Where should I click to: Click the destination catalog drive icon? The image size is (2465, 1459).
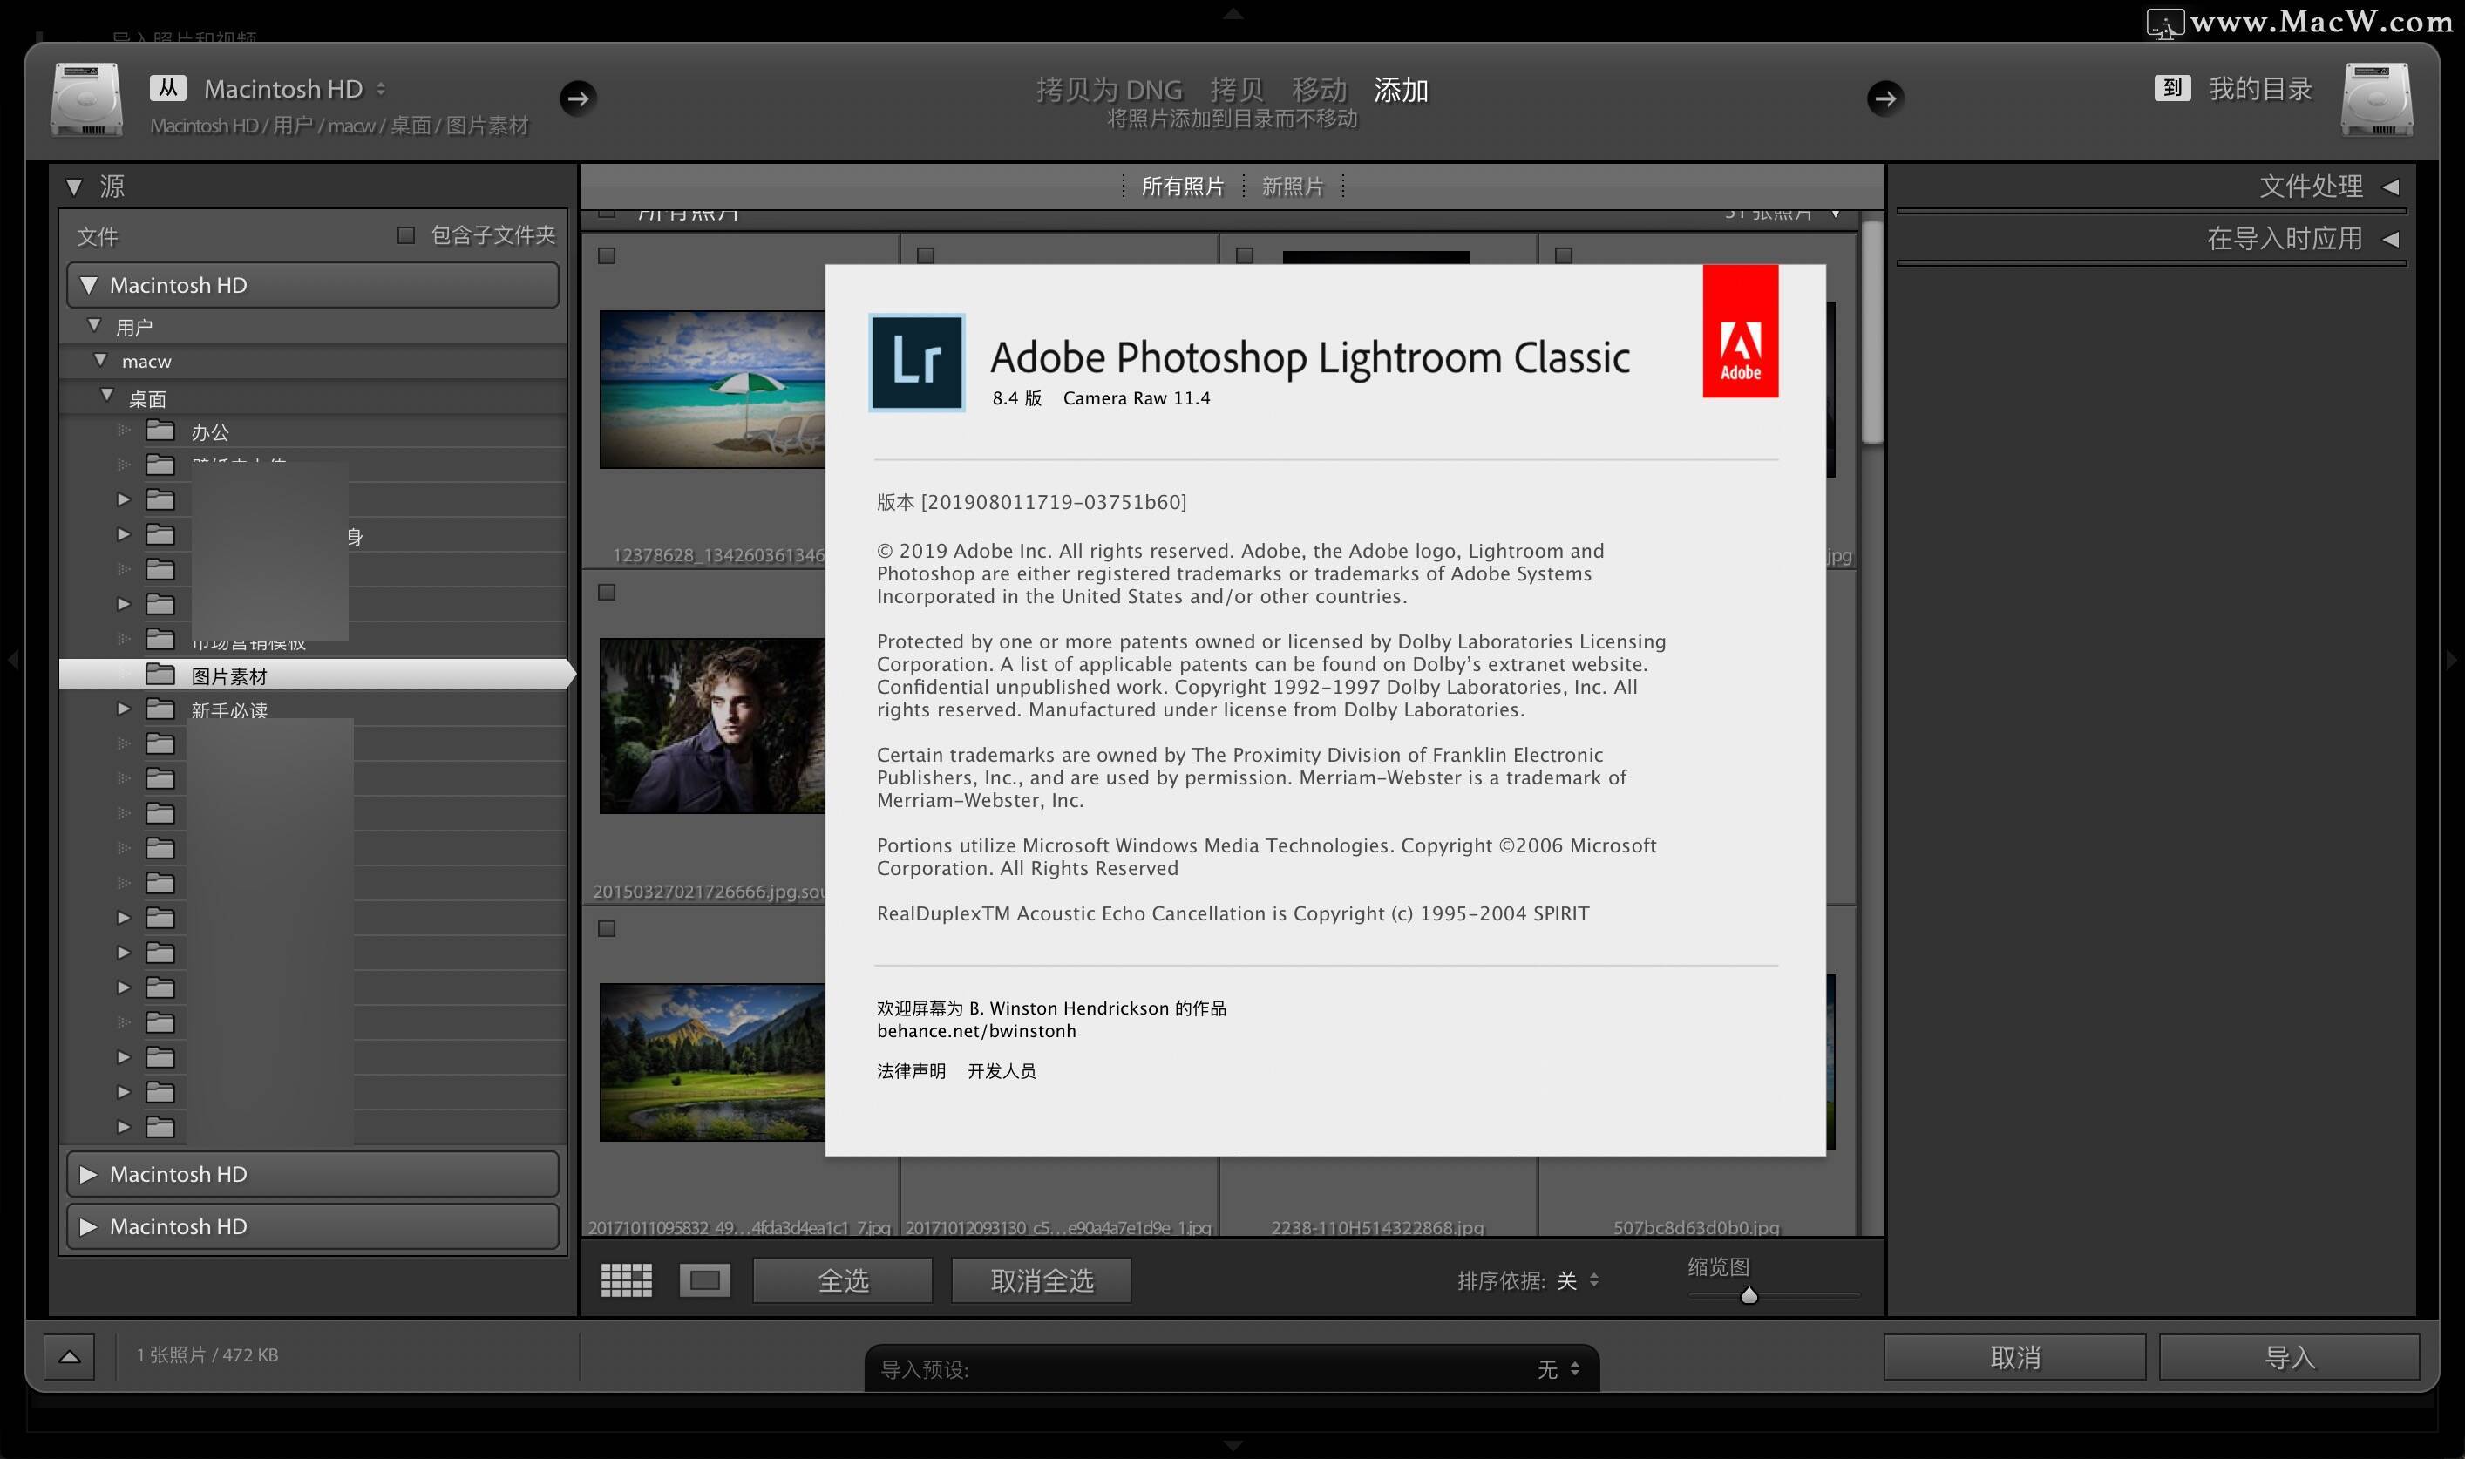tap(2376, 99)
